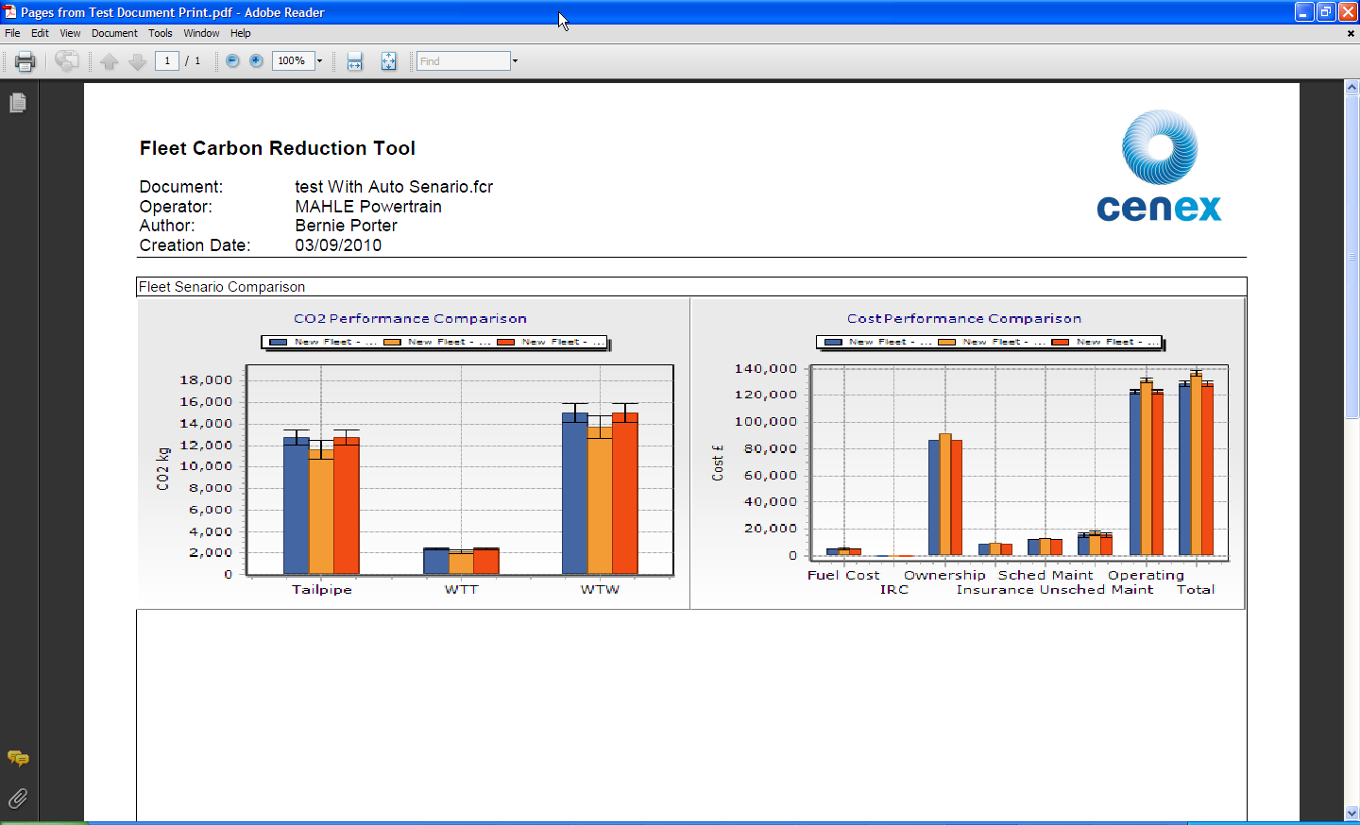The image size is (1360, 825).
Task: Click 'CO2 Performance Comparison' chart title
Action: (x=410, y=319)
